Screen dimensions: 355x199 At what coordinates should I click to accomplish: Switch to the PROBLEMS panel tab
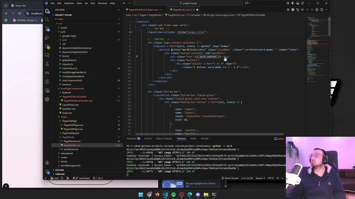pyautogui.click(x=133, y=139)
